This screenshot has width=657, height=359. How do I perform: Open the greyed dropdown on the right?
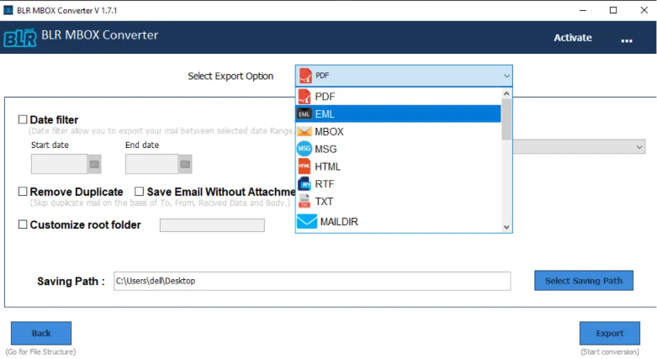(579, 147)
